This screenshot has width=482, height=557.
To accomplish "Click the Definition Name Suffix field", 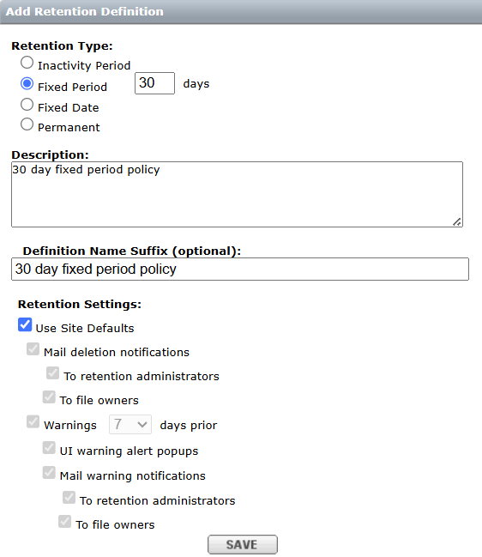I will click(x=240, y=269).
